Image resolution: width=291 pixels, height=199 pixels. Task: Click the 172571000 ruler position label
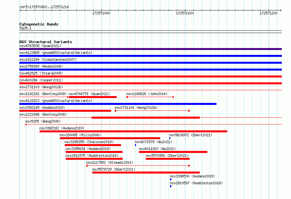(x=101, y=13)
